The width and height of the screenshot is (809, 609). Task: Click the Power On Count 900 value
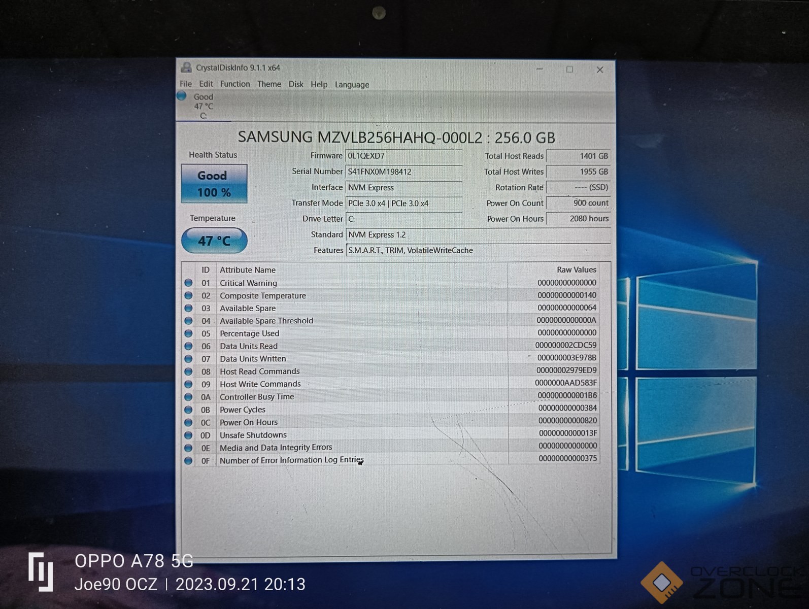pos(578,203)
